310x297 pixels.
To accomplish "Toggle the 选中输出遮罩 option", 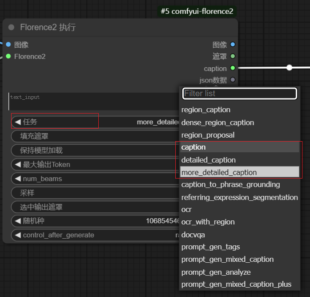I will 95,207.
